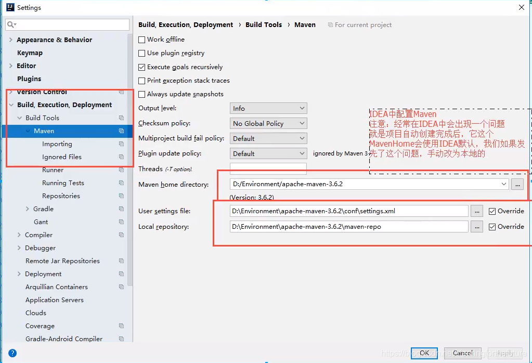The image size is (532, 363).
Task: Click the project-level icon beside Gradle
Action: click(121, 209)
